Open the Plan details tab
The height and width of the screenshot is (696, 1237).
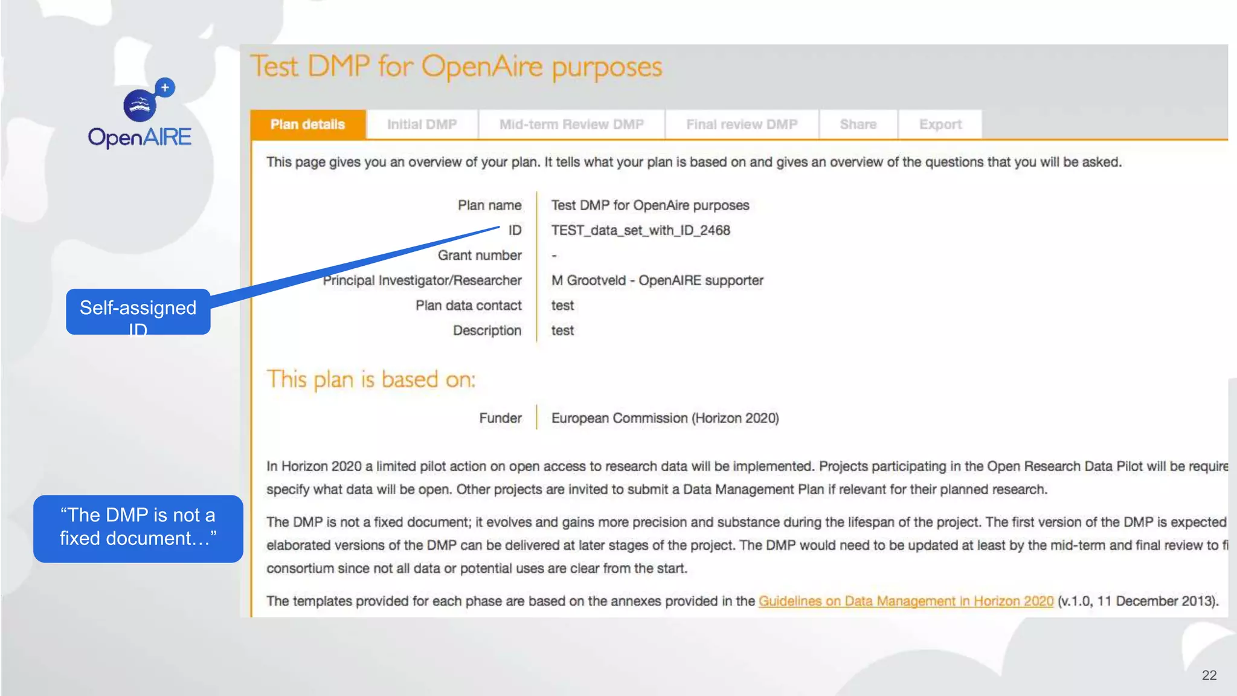[x=307, y=124]
